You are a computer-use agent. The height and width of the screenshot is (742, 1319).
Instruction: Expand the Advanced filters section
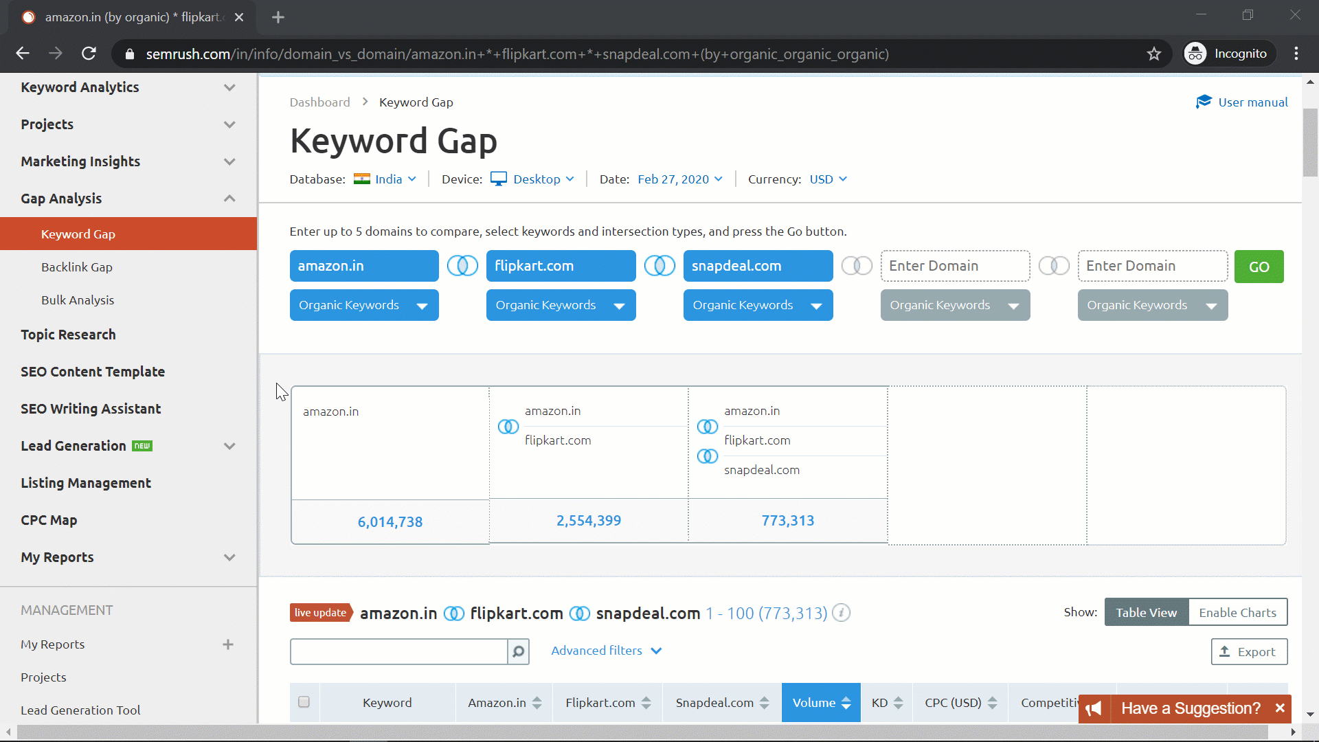point(607,651)
